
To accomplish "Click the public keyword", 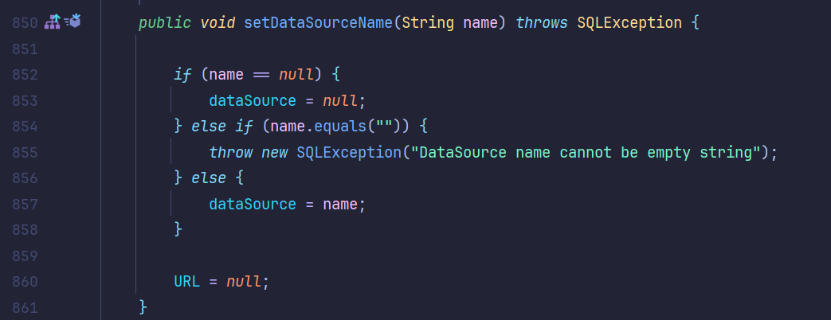I will point(165,22).
